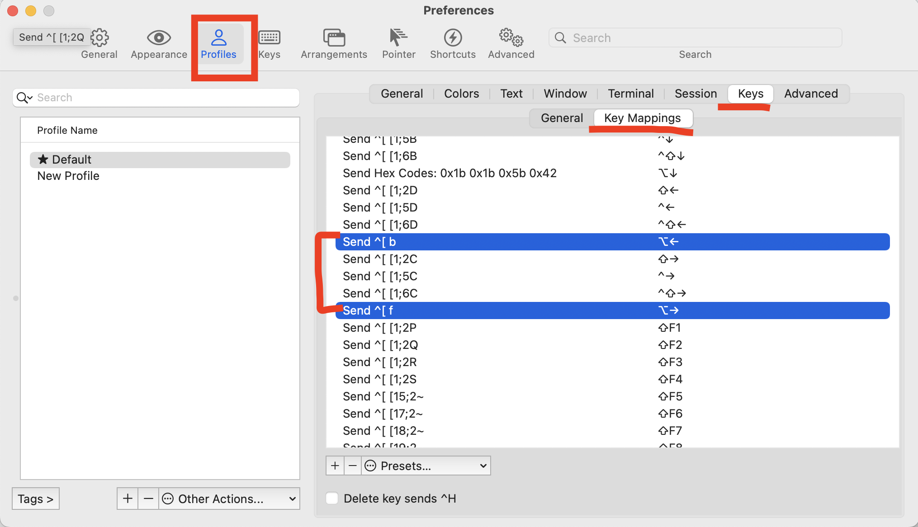The width and height of the screenshot is (918, 527).
Task: Open the General gear icon pane
Action: tap(99, 38)
